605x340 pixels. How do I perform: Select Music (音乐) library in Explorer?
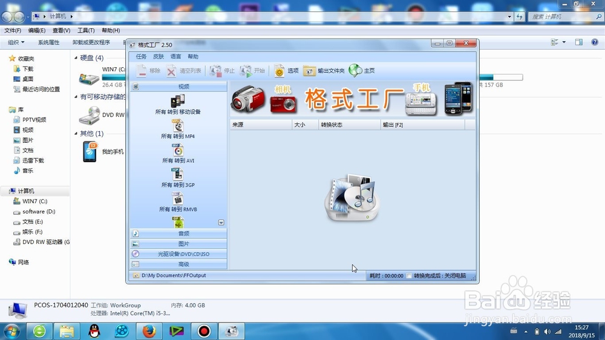28,171
